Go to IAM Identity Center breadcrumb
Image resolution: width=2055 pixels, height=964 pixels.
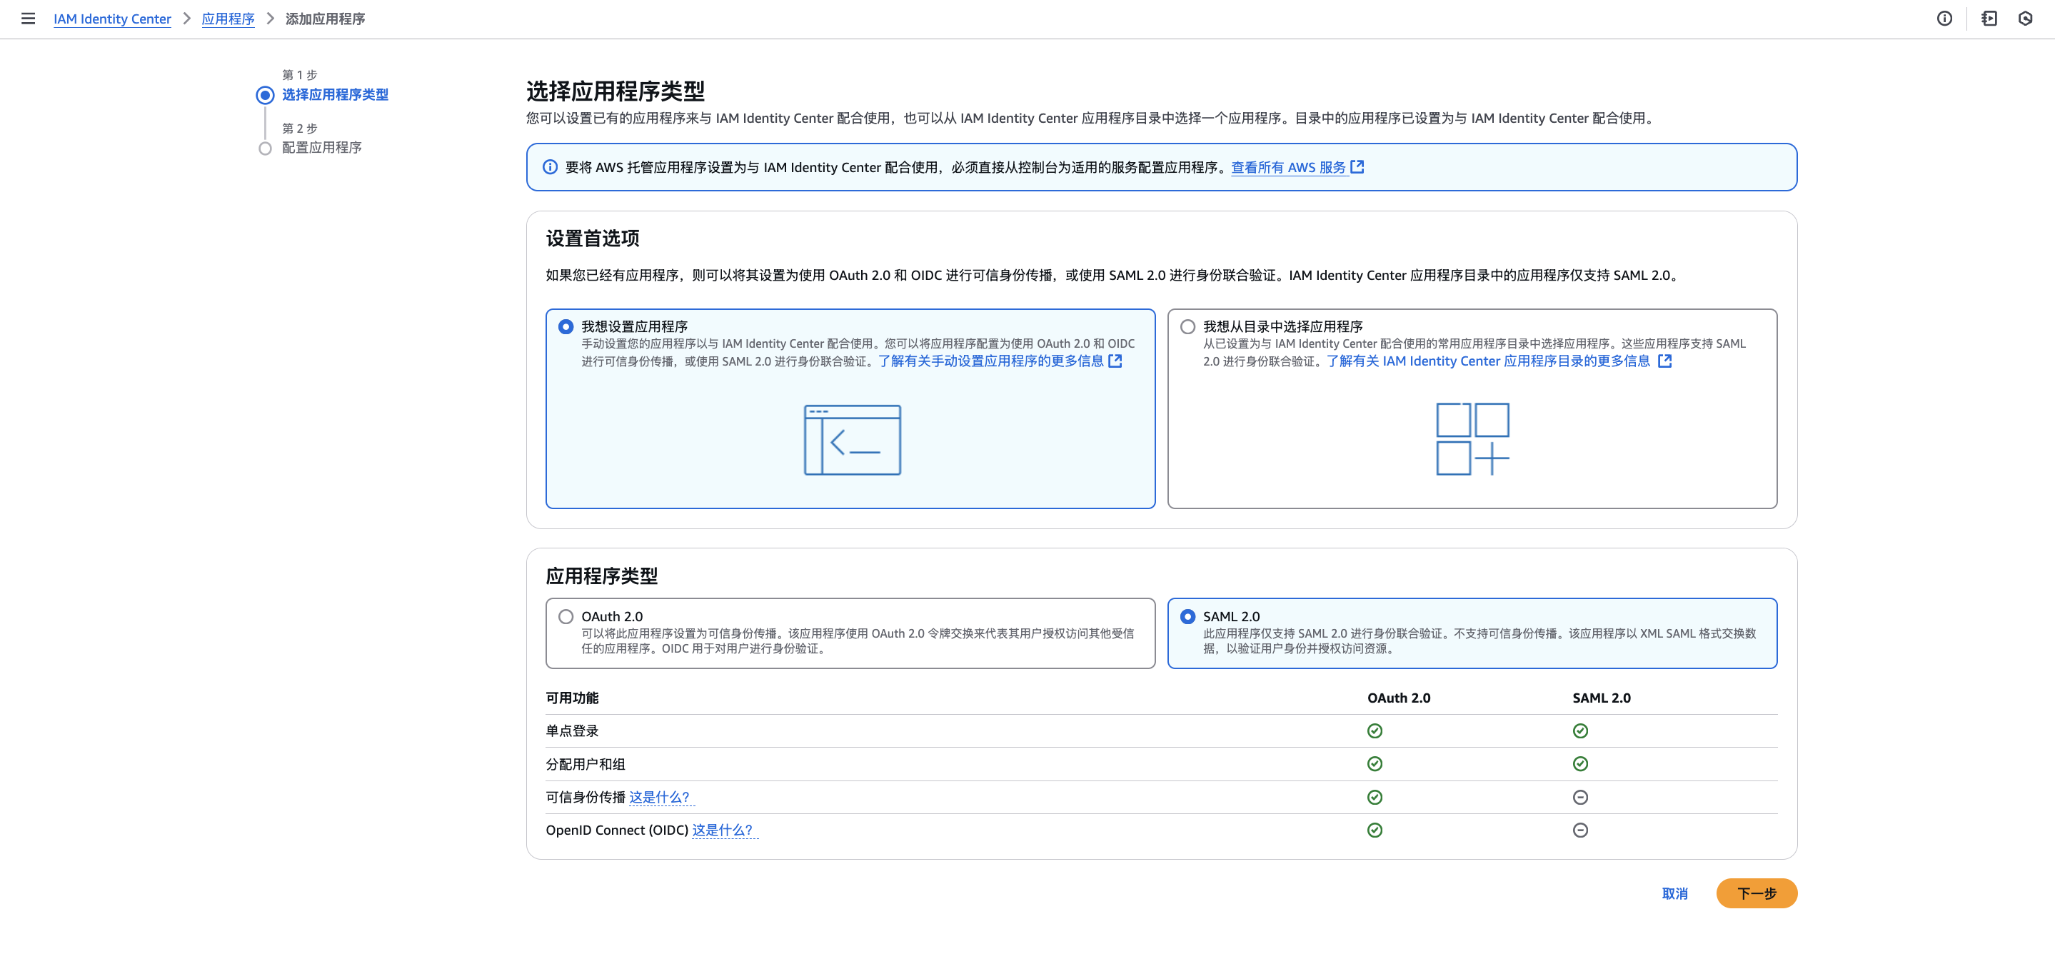click(x=111, y=19)
